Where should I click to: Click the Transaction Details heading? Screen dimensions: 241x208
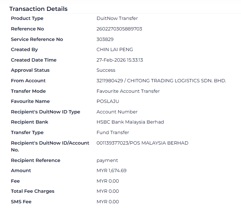click(x=39, y=9)
